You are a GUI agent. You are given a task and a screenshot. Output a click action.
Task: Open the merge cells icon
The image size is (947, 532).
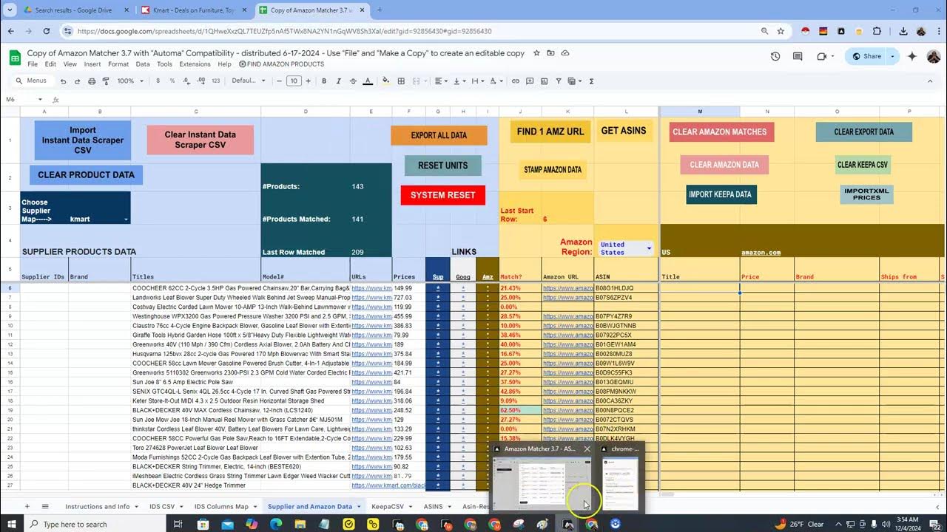click(x=416, y=81)
